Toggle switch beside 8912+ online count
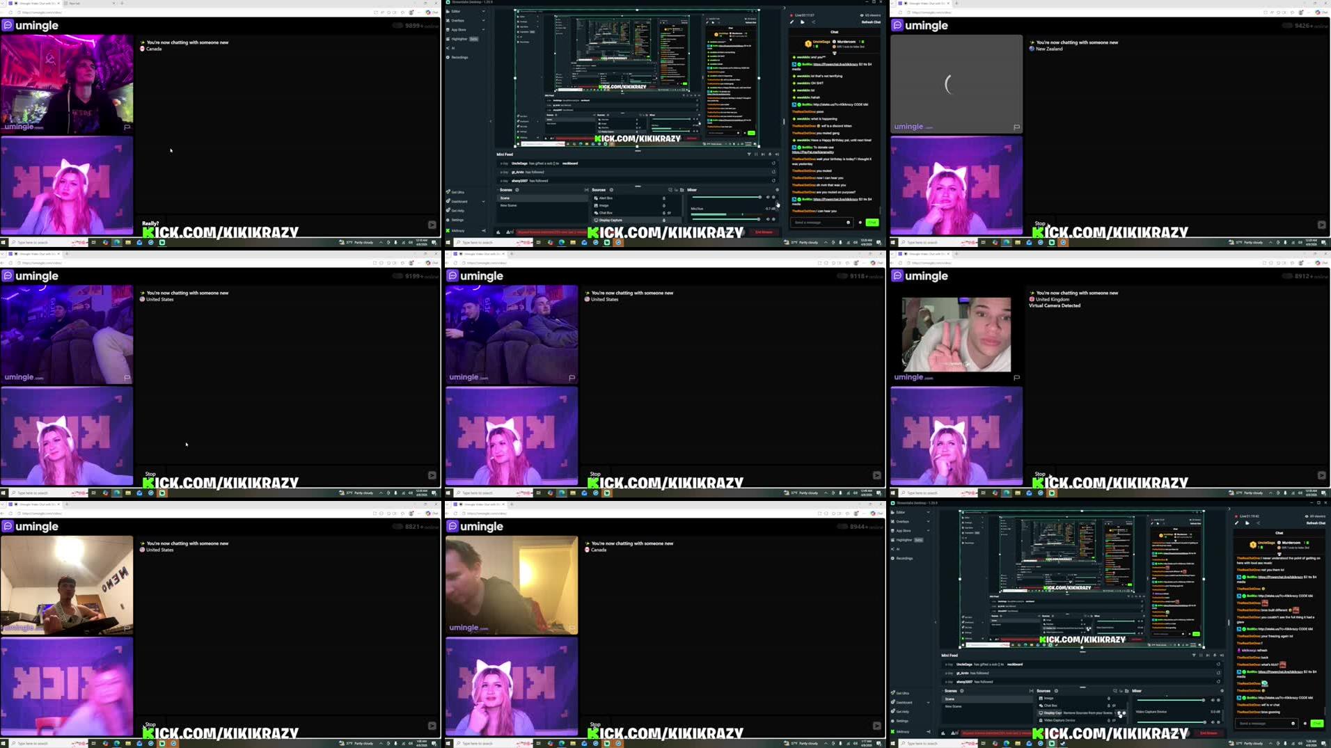This screenshot has width=1331, height=748. (1287, 276)
